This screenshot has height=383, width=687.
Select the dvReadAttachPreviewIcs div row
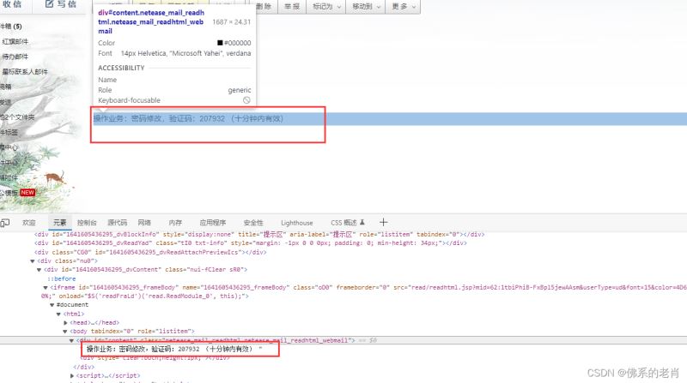pos(150,252)
